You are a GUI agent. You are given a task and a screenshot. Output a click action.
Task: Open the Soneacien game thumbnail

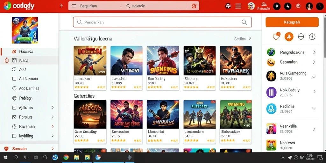(x=126, y=114)
